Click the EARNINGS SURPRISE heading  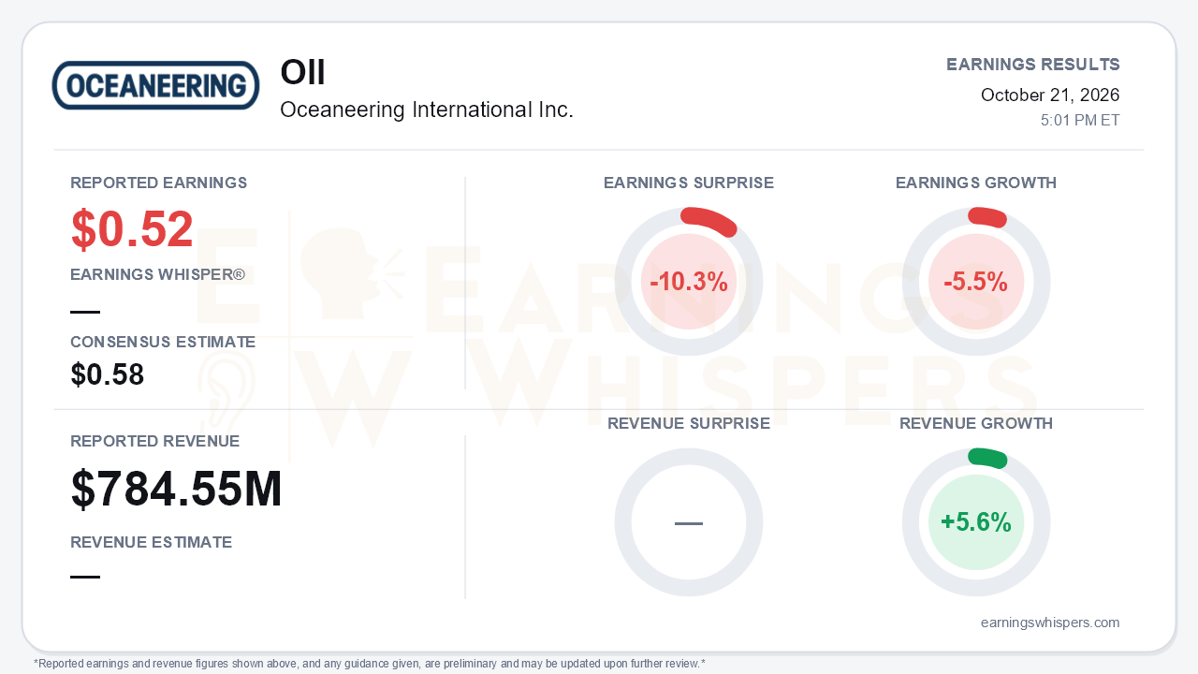[689, 183]
